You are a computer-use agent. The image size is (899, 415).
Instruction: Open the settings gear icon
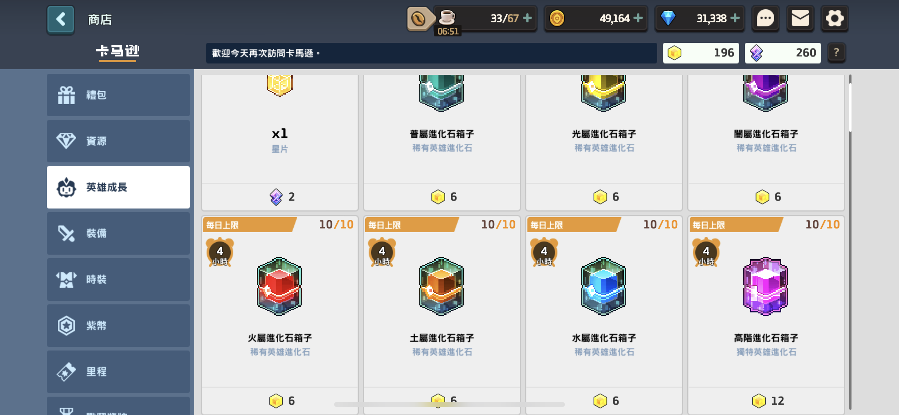pyautogui.click(x=834, y=18)
